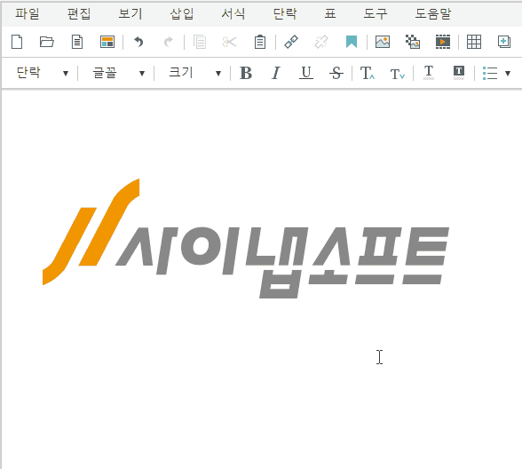Insert a video with the filmstrip icon
The width and height of the screenshot is (522, 469).
tap(443, 42)
